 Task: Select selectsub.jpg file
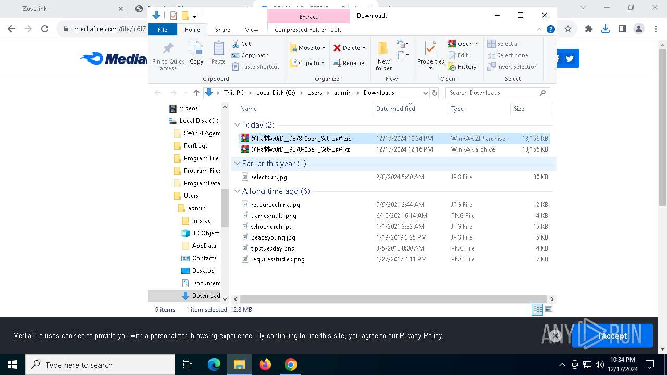[x=394, y=177]
